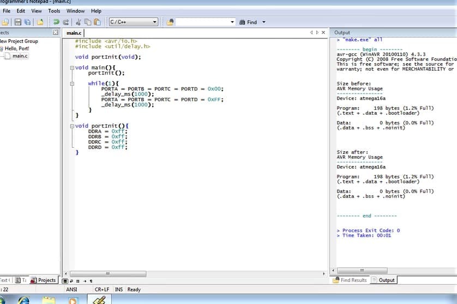This screenshot has width=457, height=304.
Task: Close the Projects panel with its X
Action: click(56, 32)
